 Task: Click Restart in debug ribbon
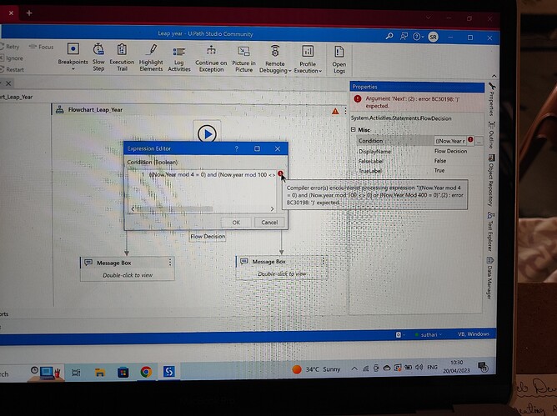coord(12,69)
